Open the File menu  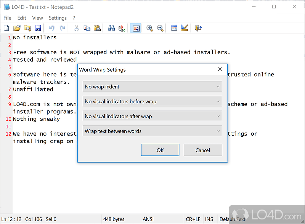(7, 18)
